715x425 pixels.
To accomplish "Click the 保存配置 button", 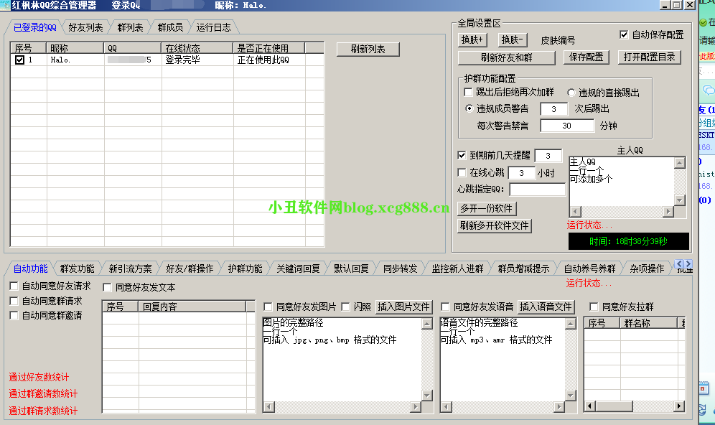I will click(x=586, y=57).
